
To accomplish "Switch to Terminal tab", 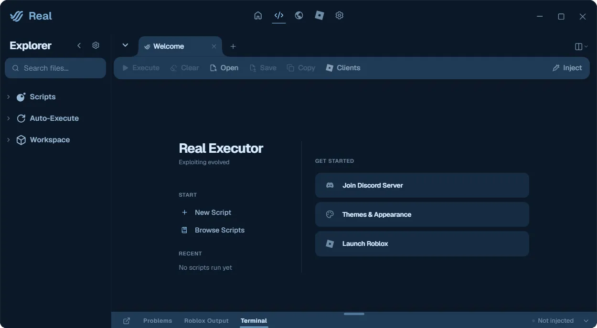I will [254, 321].
